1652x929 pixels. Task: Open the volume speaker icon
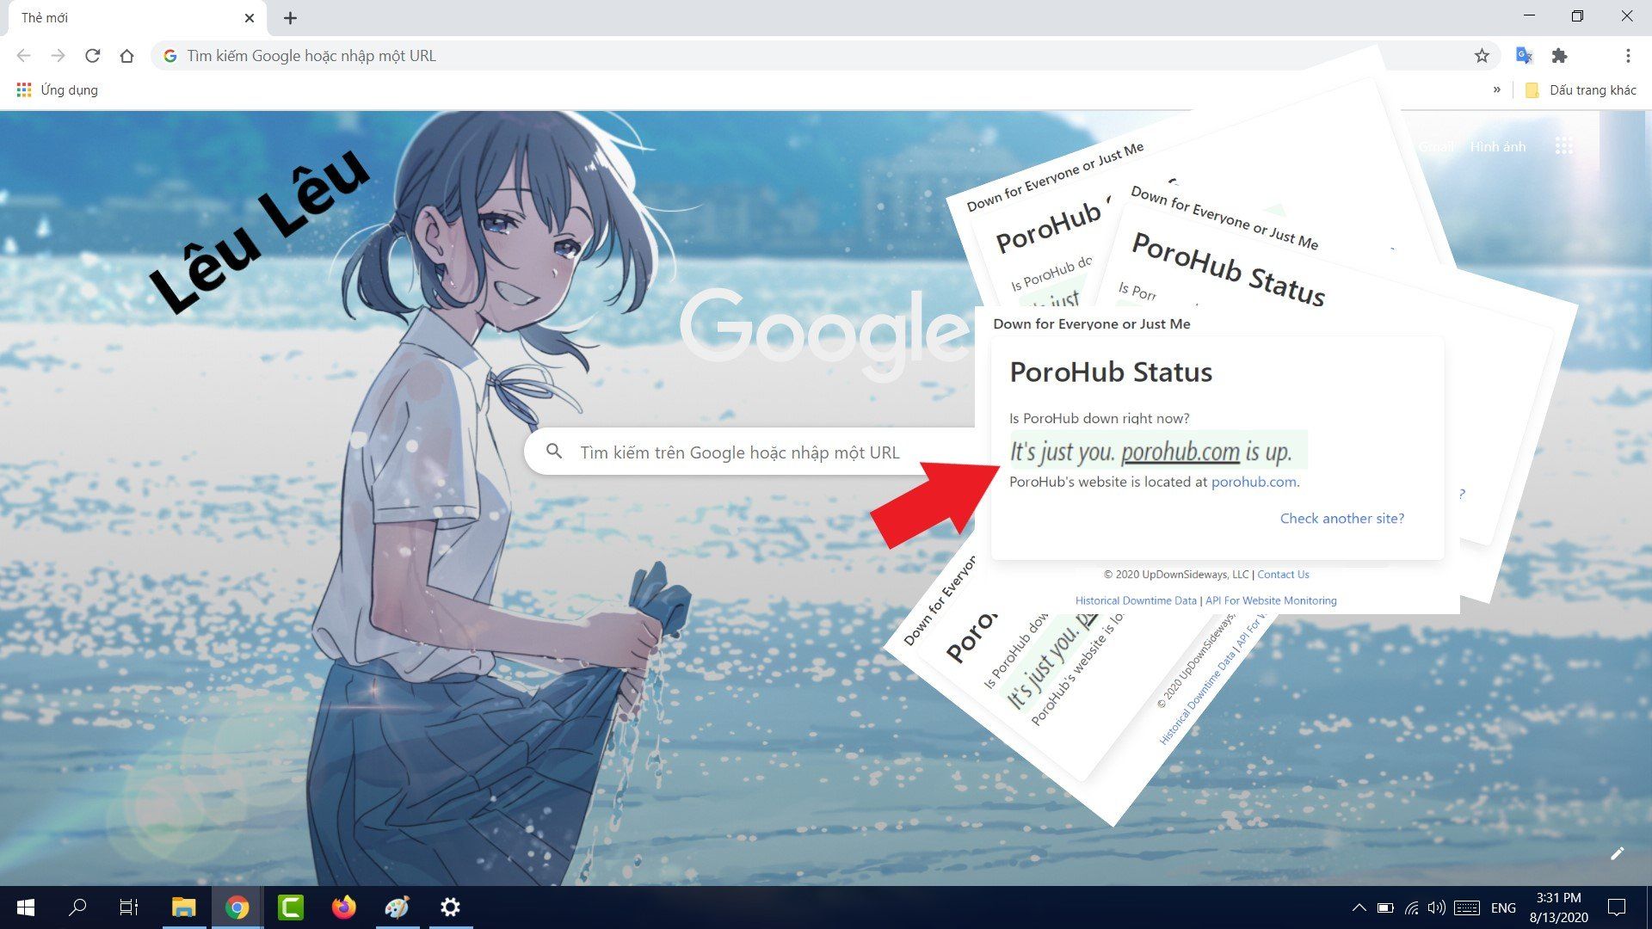1436,907
